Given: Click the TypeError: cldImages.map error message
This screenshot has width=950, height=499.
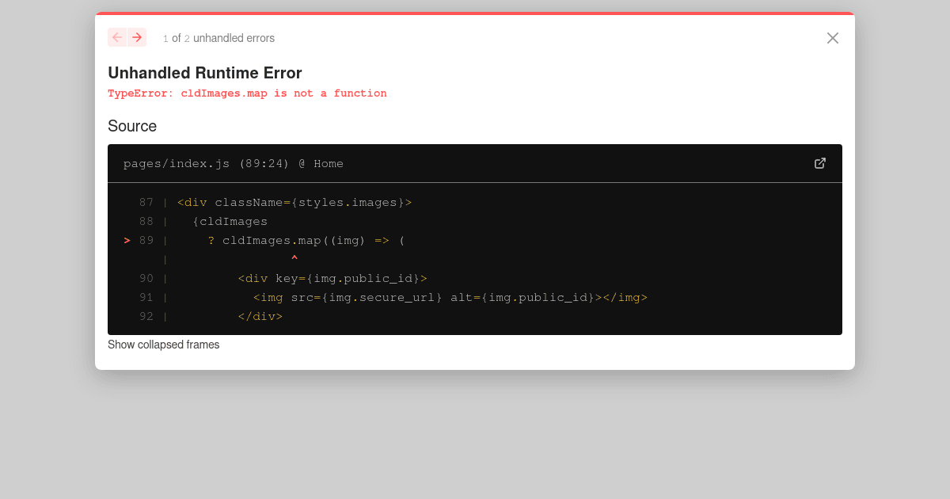Looking at the screenshot, I should click(x=247, y=93).
